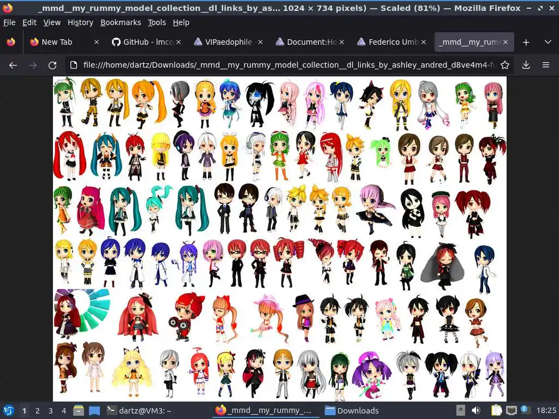559x419 pixels.
Task: Close the _mmd__my_rumr tab
Action: click(506, 42)
